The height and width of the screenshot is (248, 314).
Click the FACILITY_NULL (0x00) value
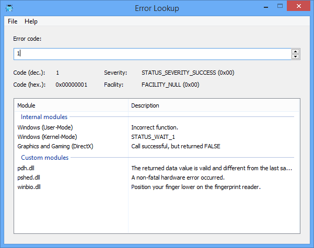pyautogui.click(x=170, y=85)
